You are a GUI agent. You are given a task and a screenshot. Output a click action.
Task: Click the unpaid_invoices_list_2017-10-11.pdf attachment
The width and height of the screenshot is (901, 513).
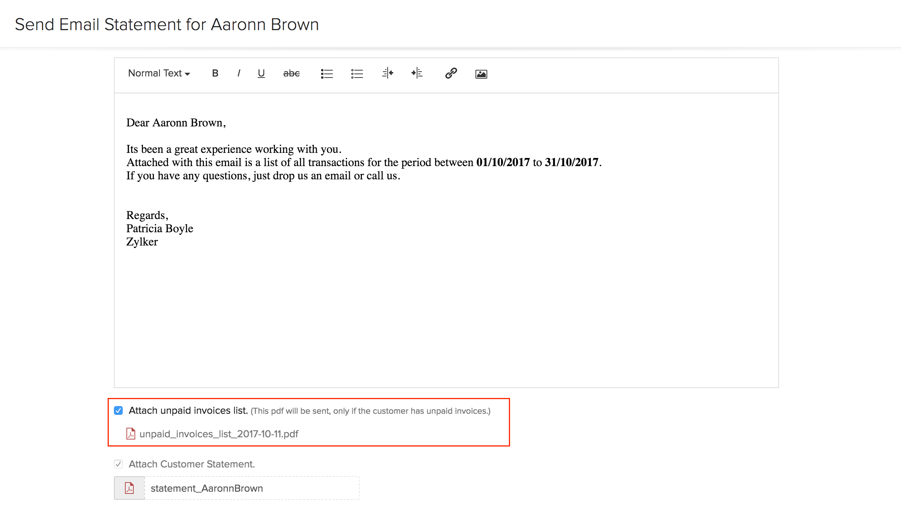click(218, 434)
